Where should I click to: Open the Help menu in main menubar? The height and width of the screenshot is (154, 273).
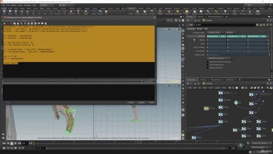[x=34, y=5]
